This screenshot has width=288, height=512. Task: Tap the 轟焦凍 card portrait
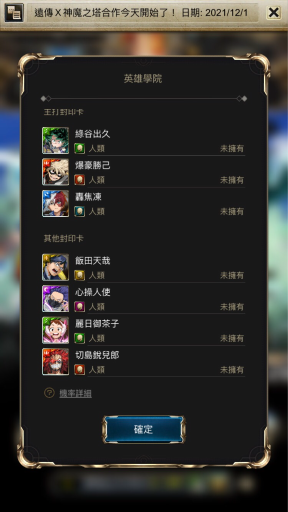55,203
